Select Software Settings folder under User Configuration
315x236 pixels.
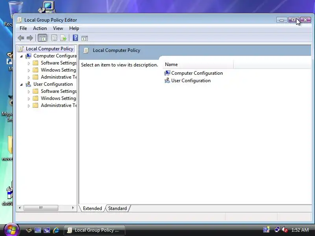tap(58, 91)
